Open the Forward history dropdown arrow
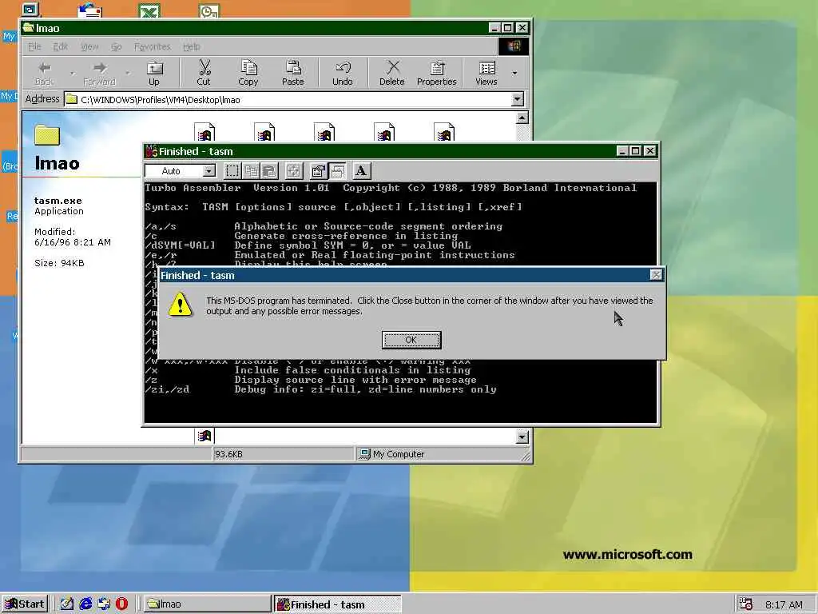 127,74
